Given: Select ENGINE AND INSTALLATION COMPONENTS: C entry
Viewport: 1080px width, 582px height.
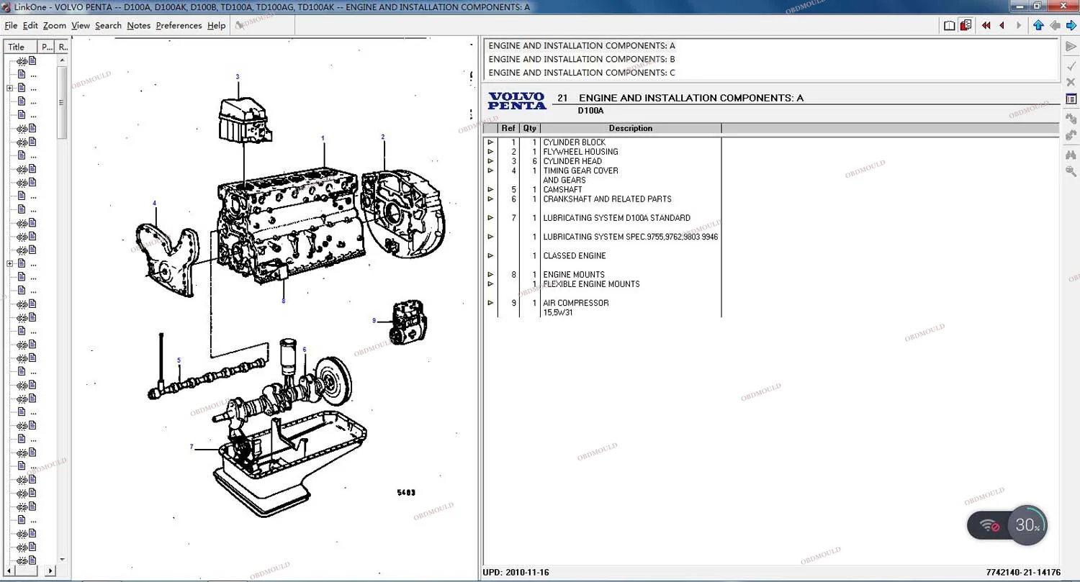Looking at the screenshot, I should 582,73.
